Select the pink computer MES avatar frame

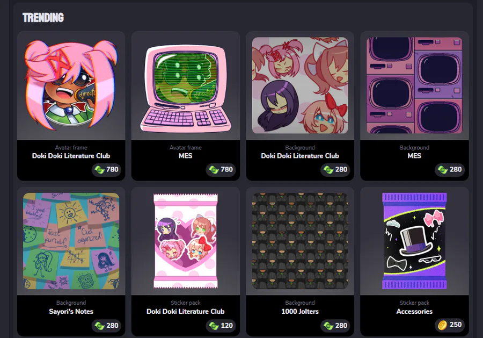[x=186, y=89]
